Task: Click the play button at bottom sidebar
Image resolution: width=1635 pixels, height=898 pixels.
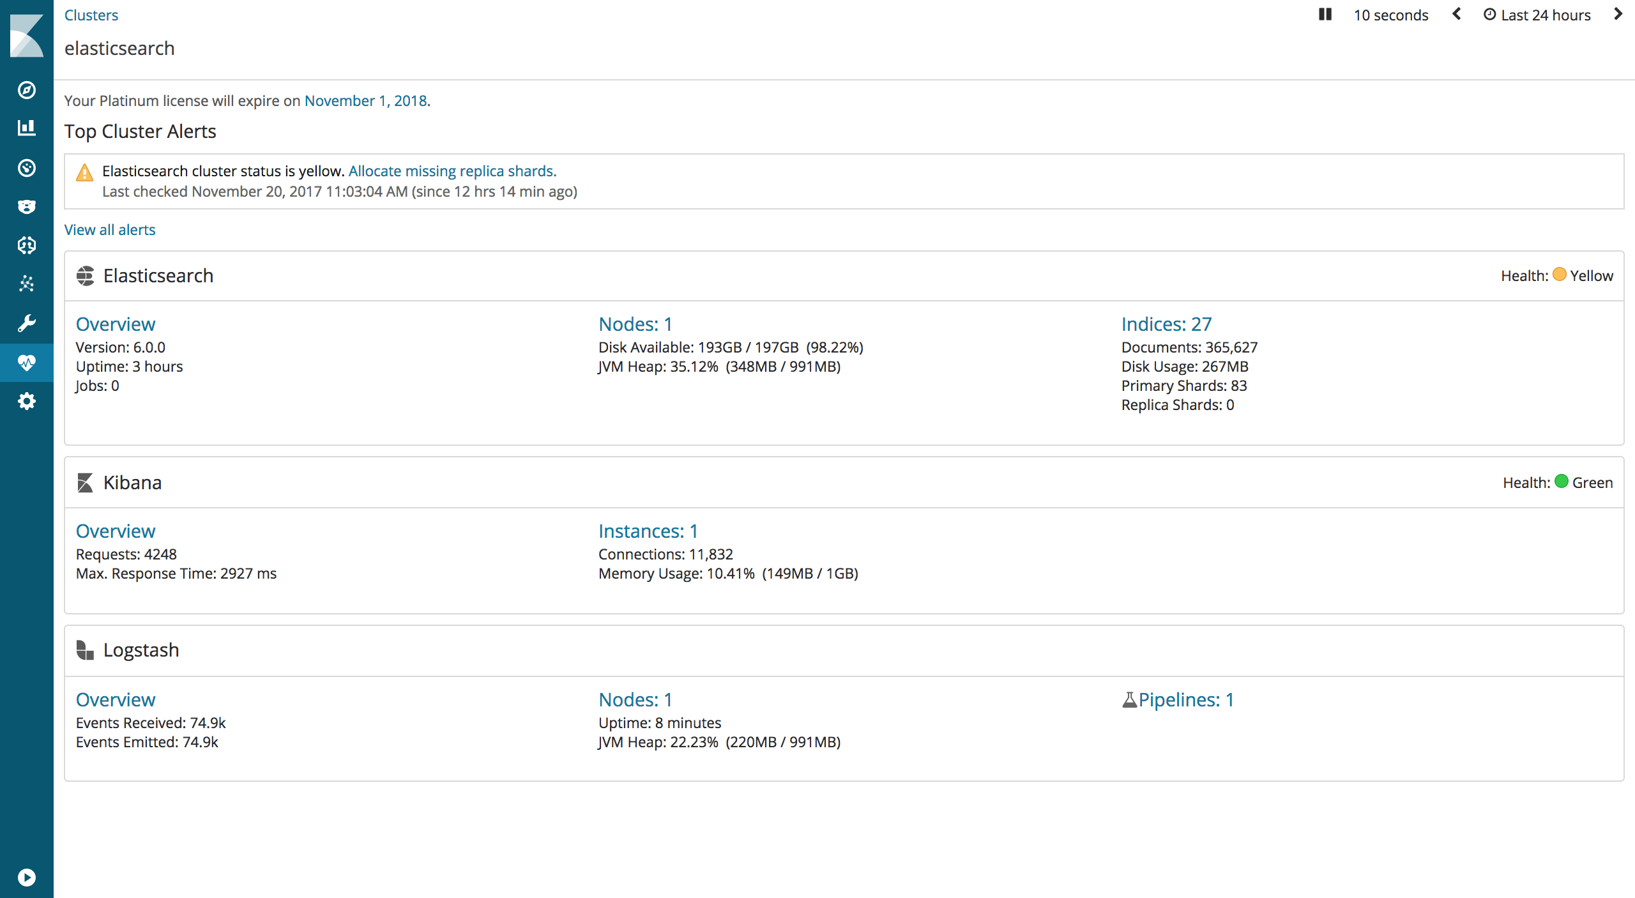Action: click(x=27, y=878)
